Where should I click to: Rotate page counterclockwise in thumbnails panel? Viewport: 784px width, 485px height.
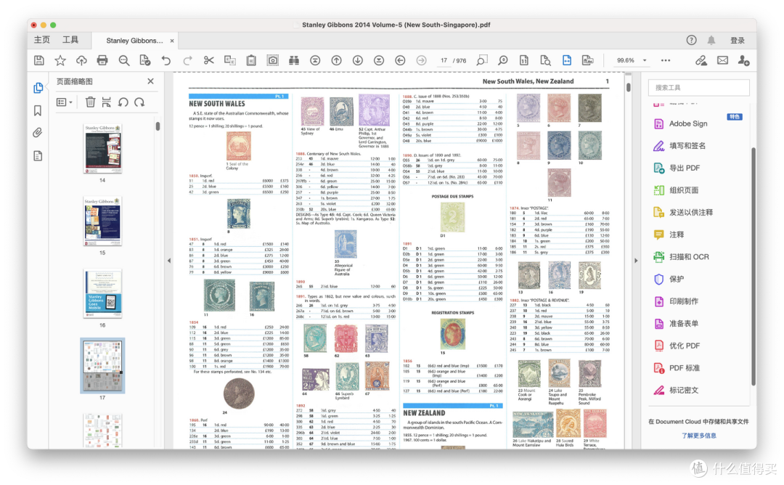point(123,102)
